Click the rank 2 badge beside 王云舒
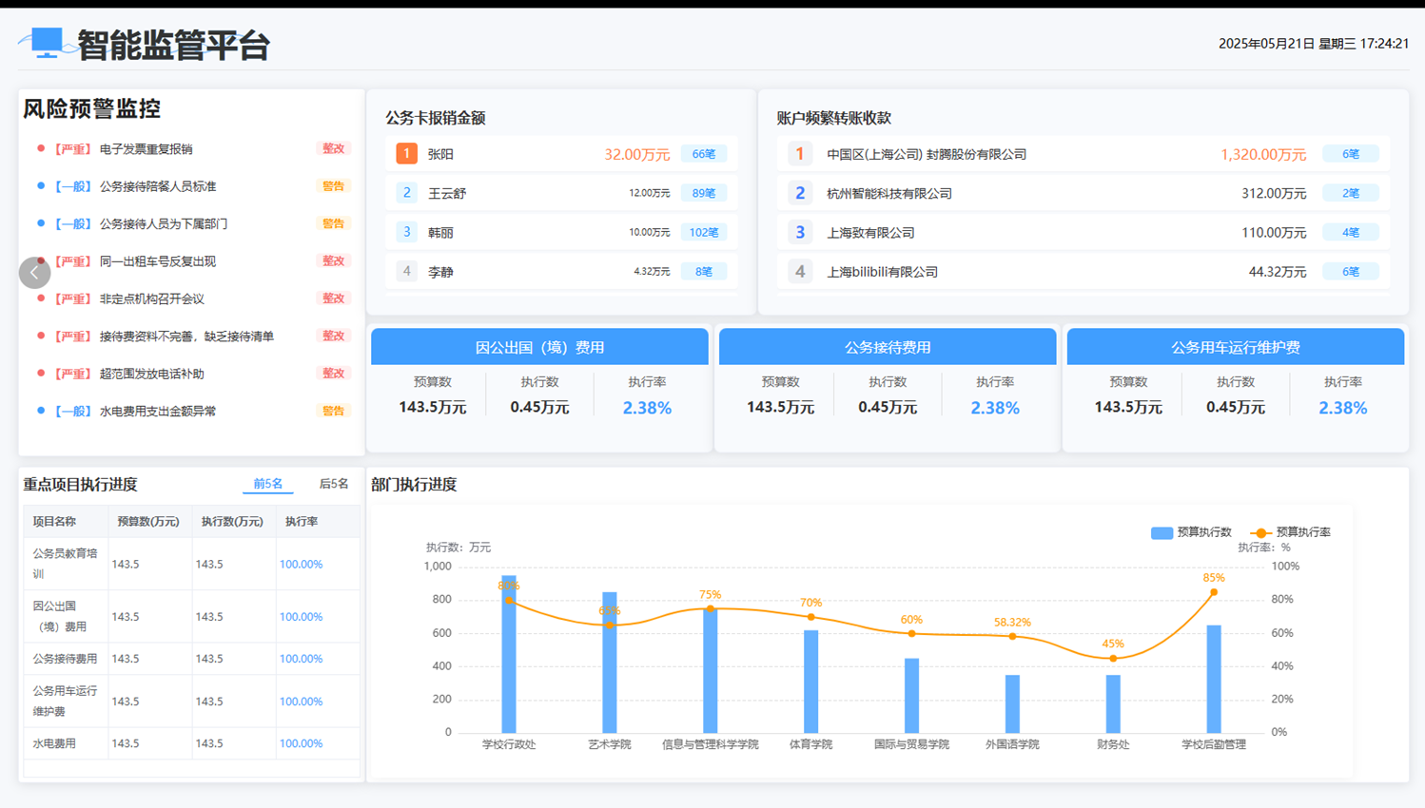This screenshot has height=808, width=1425. (406, 193)
